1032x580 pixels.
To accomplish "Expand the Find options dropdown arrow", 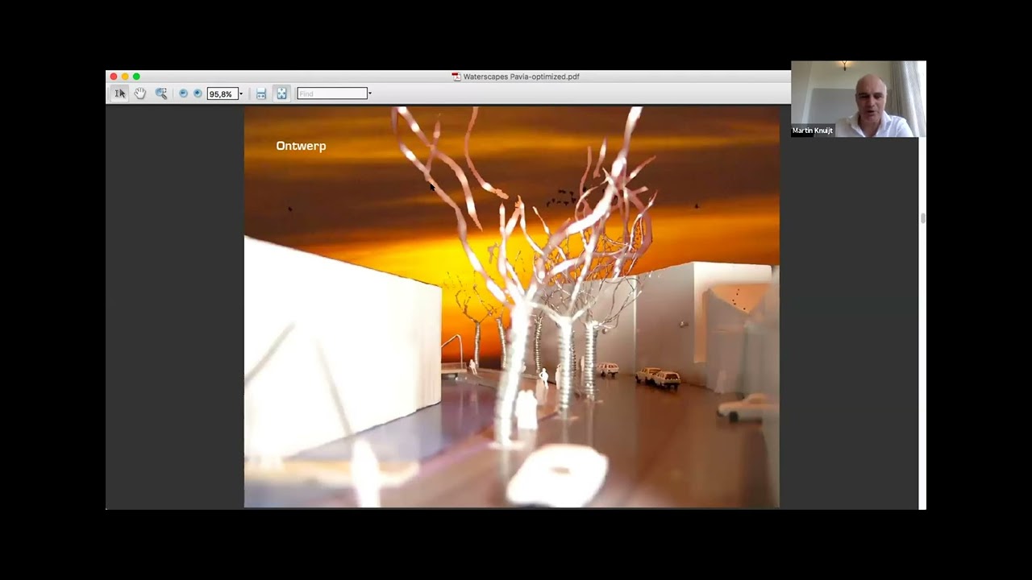I will click(370, 94).
